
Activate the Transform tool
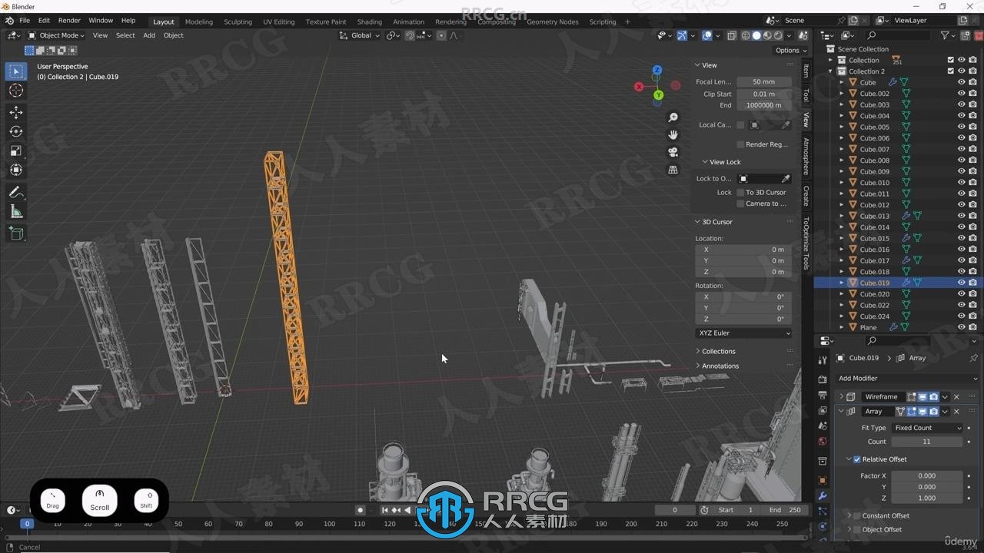click(15, 170)
